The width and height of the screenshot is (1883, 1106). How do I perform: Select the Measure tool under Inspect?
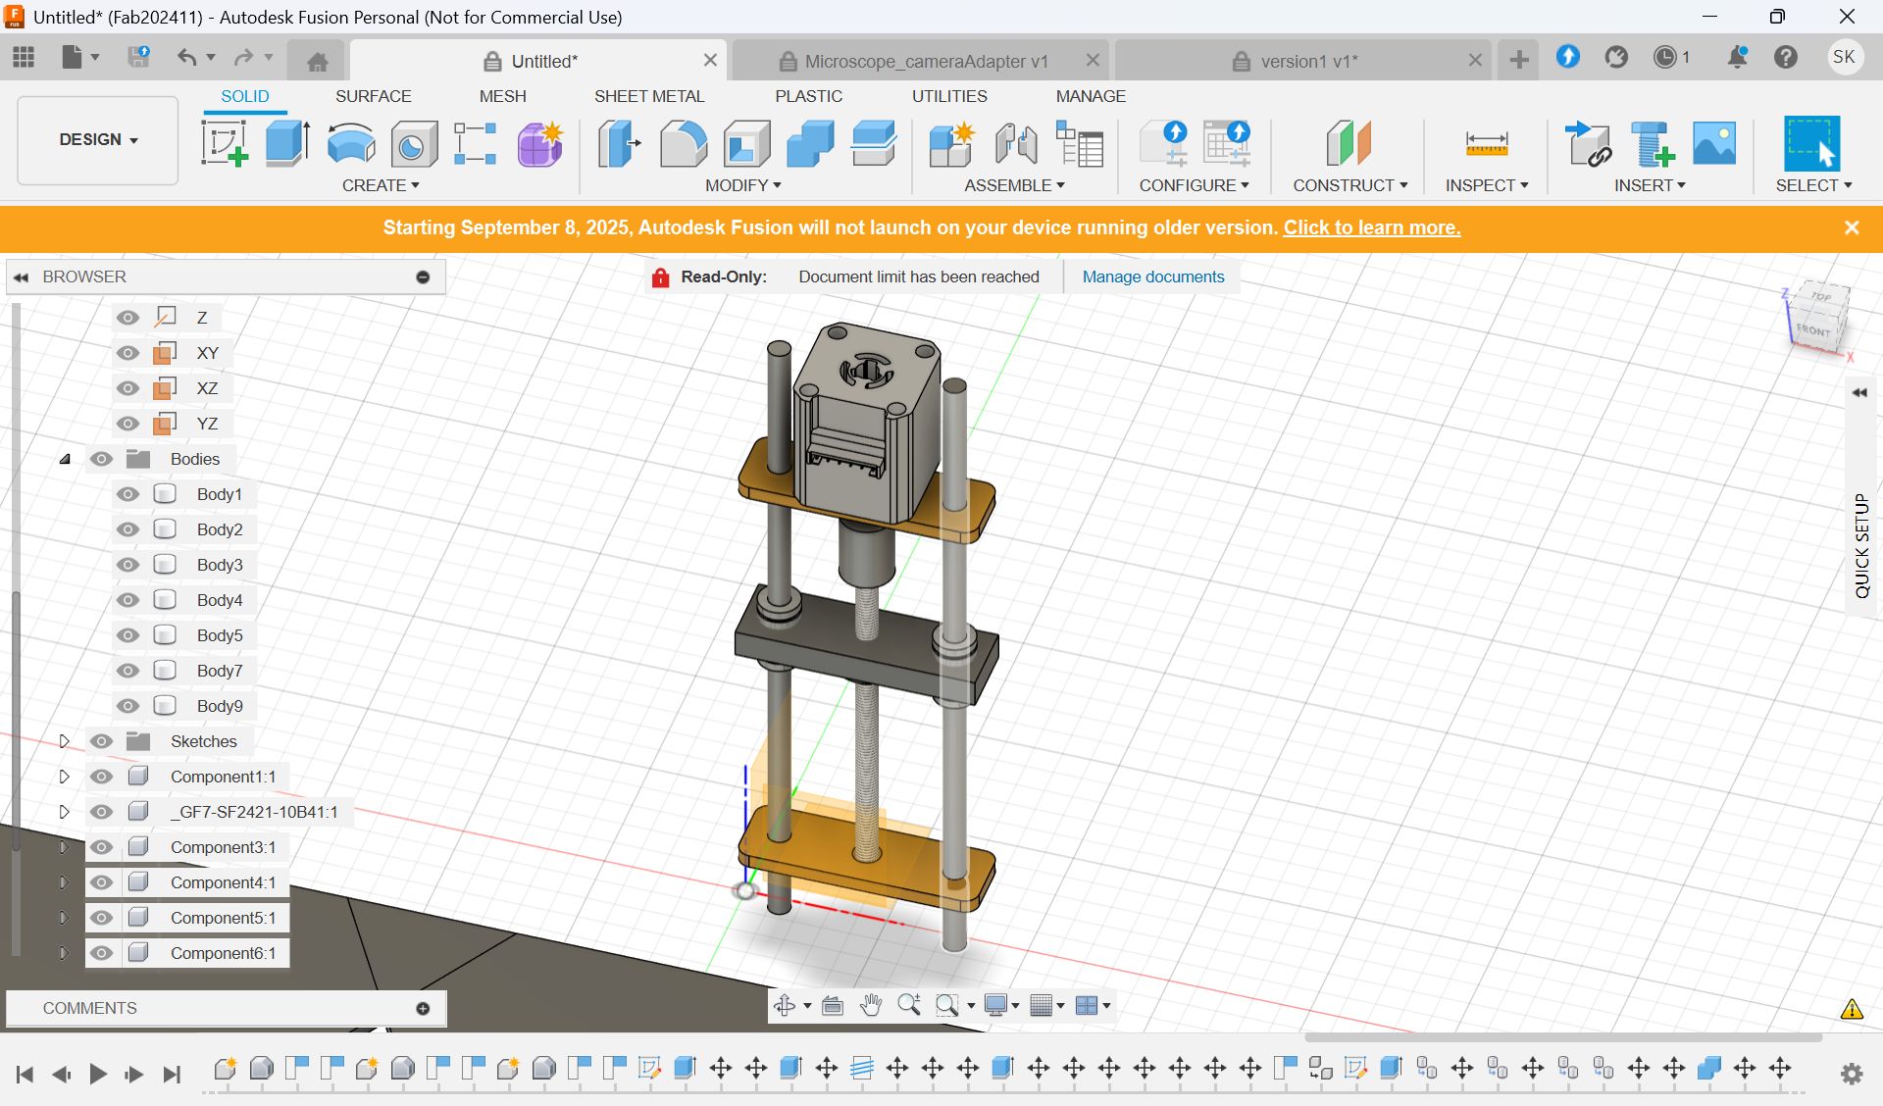pos(1487,143)
